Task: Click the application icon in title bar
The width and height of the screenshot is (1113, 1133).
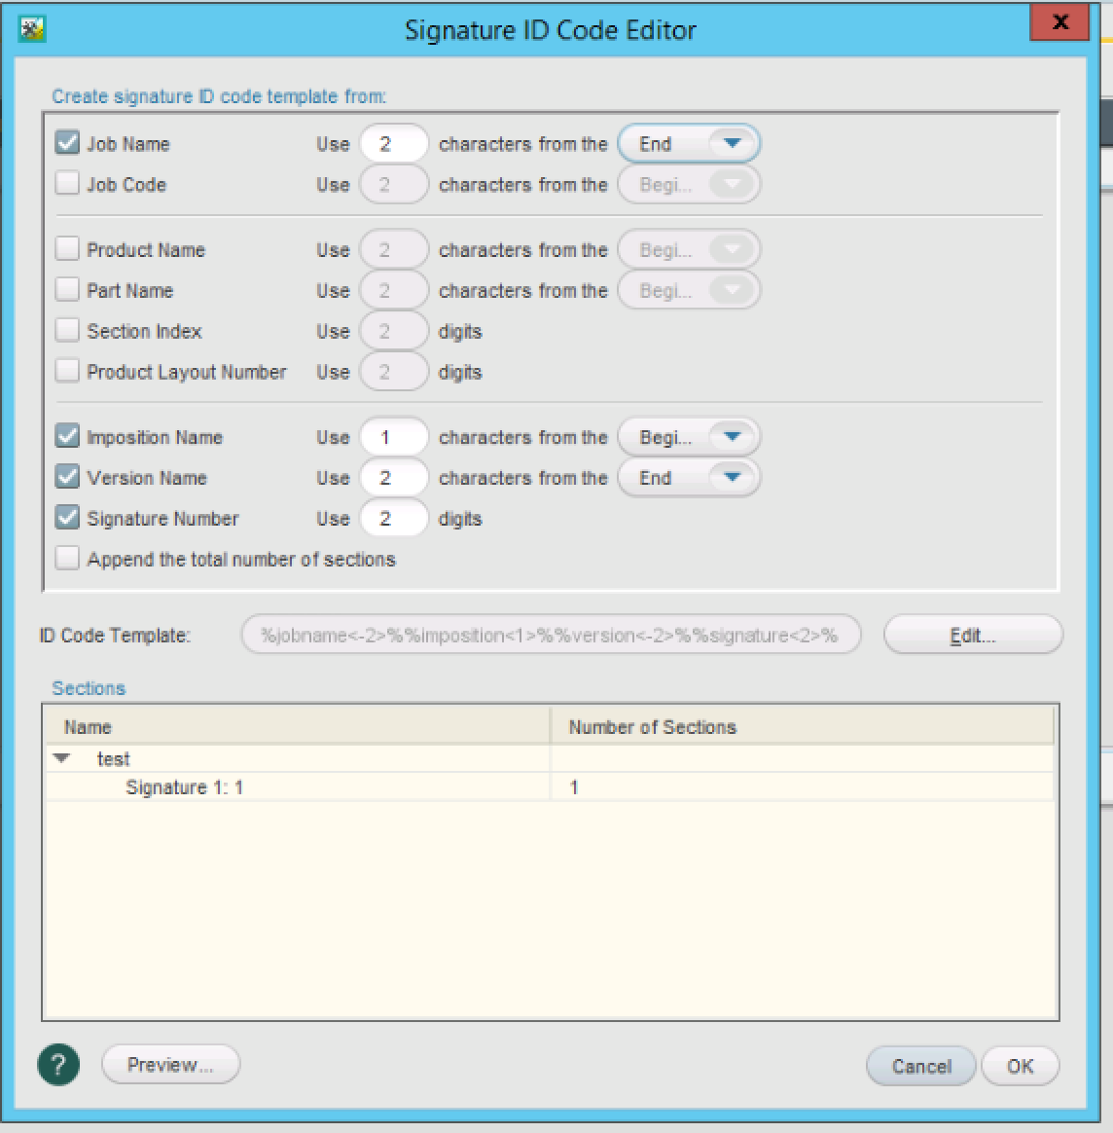Action: click(33, 29)
